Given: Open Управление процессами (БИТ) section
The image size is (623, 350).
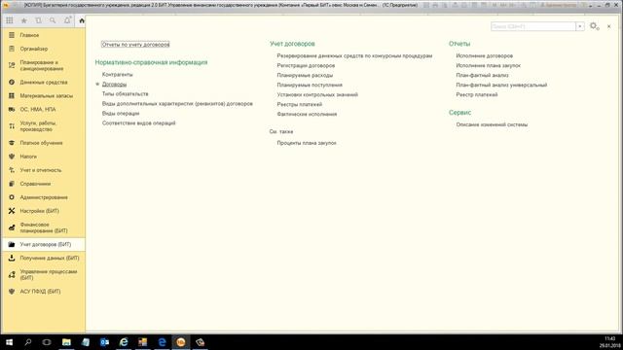Looking at the screenshot, I should pyautogui.click(x=43, y=274).
